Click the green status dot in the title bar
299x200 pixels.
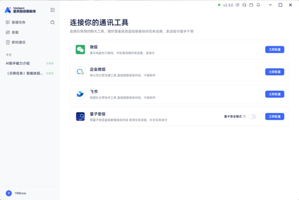click(x=219, y=5)
